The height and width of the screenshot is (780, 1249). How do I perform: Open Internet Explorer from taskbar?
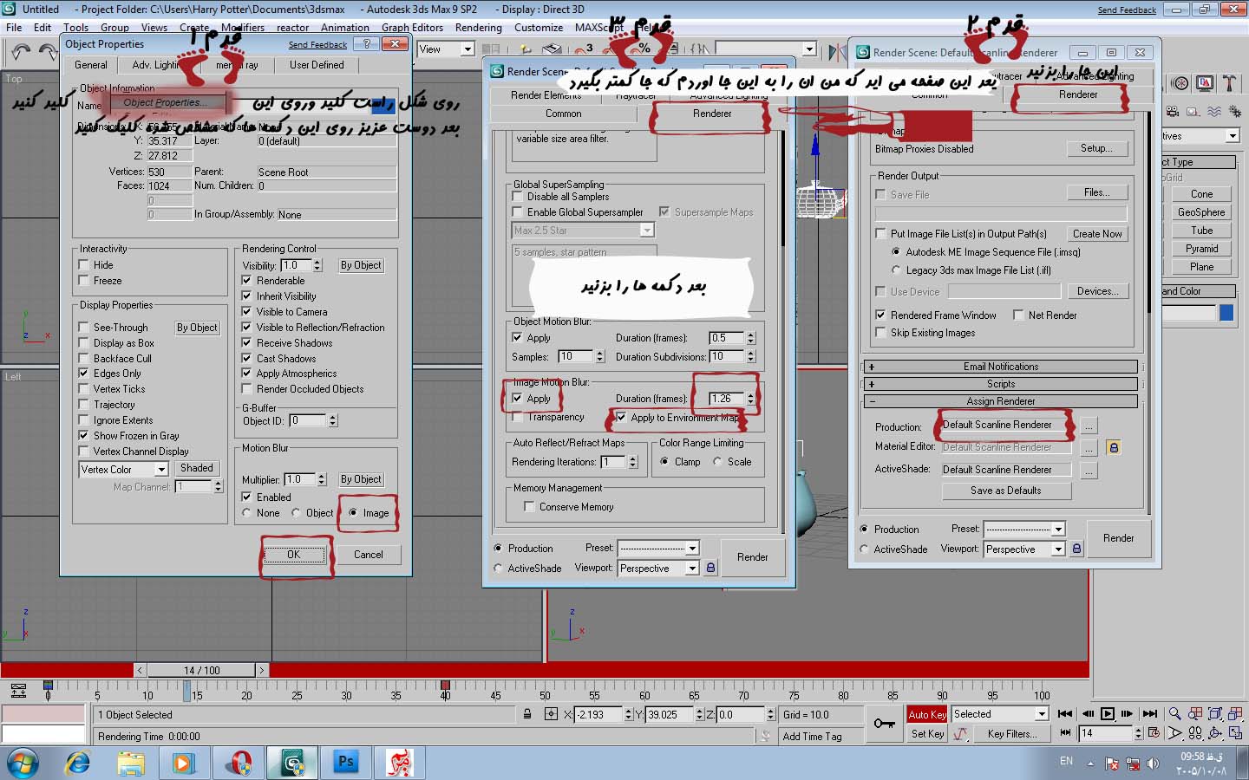pos(78,763)
